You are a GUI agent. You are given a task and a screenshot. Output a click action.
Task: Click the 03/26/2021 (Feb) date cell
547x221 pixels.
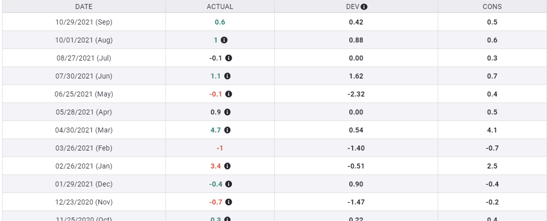[x=84, y=148]
